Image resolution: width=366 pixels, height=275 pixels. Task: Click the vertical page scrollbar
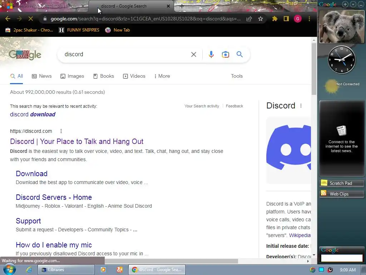point(314,69)
